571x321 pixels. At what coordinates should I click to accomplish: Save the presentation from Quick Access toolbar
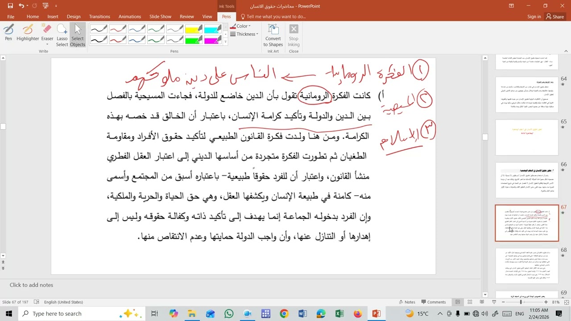10,6
